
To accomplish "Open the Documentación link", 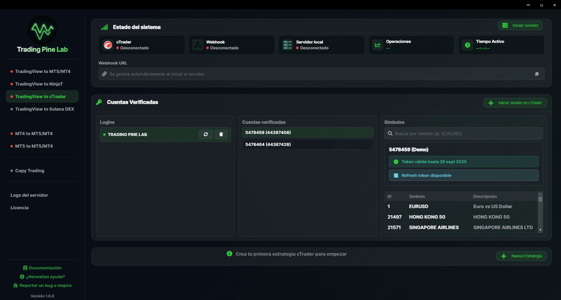I will [42, 268].
